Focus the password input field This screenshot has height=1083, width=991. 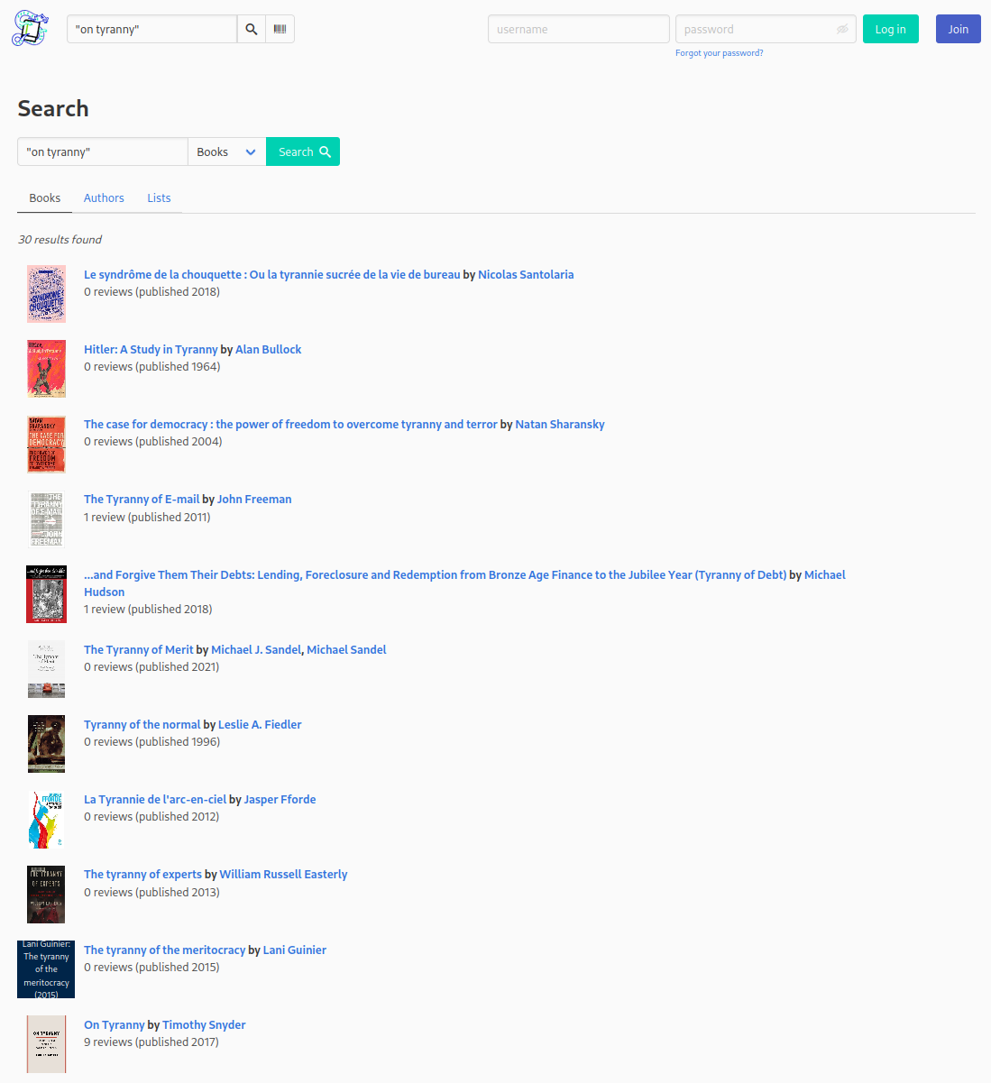[x=766, y=29]
